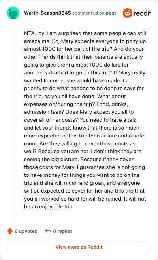Open the Worth-Season3645 username profile link
Viewport: 158px width, 260px height.
(47, 13)
